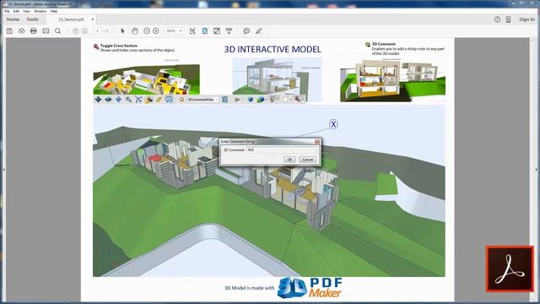540x304 pixels.
Task: Toggle perspective/orthographic projection cube icon
Action: [251, 100]
